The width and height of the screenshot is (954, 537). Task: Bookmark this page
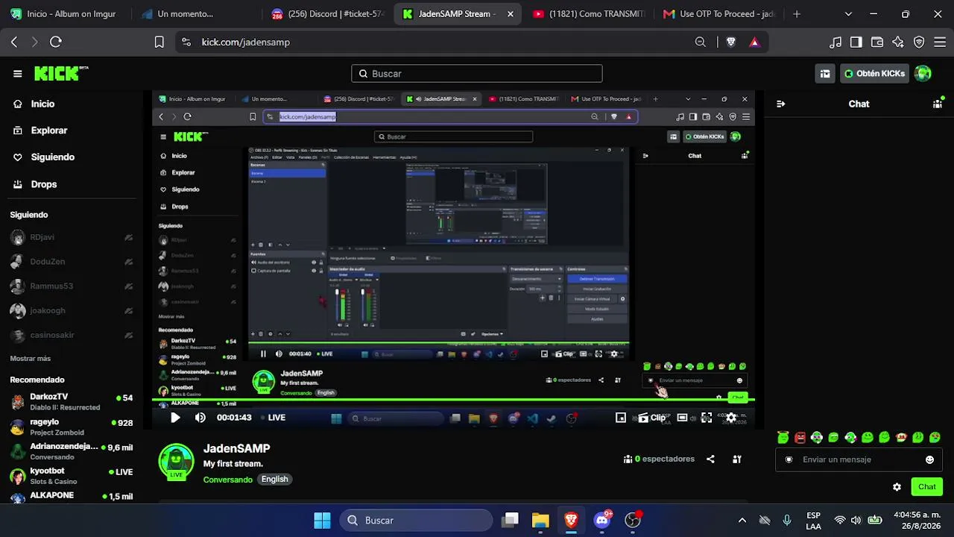click(159, 43)
